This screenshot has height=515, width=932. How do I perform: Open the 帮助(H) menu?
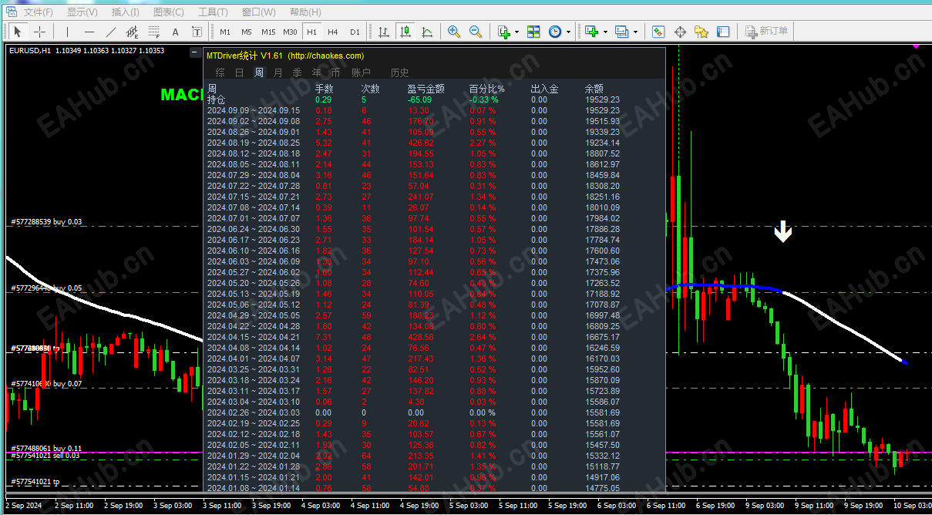pyautogui.click(x=305, y=12)
